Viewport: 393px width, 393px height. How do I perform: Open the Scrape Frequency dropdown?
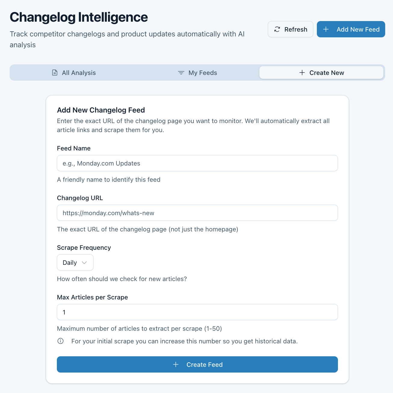75,262
